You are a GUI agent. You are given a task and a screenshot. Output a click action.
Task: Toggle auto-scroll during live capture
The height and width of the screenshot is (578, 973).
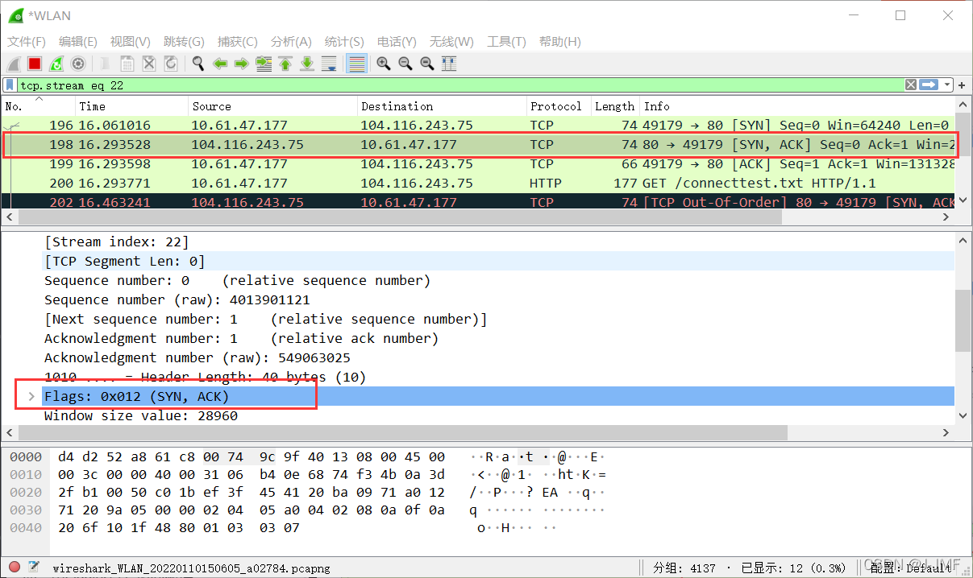coord(329,64)
